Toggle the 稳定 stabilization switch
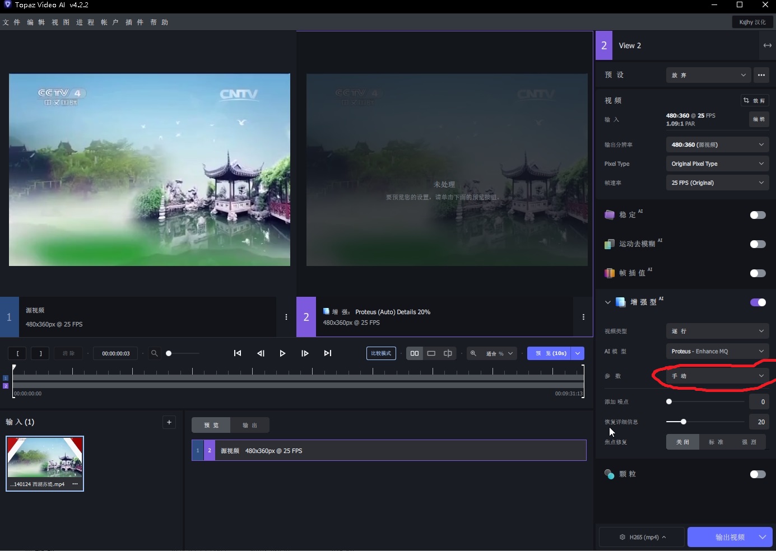This screenshot has height=551, width=776. tap(758, 215)
